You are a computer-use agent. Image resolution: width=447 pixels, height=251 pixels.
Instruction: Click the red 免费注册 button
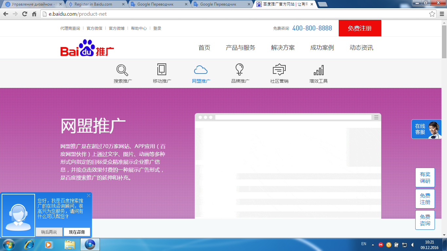click(x=360, y=28)
